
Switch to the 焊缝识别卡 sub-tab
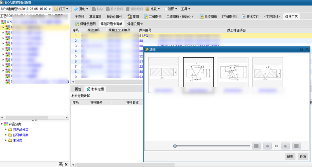(x=136, y=24)
